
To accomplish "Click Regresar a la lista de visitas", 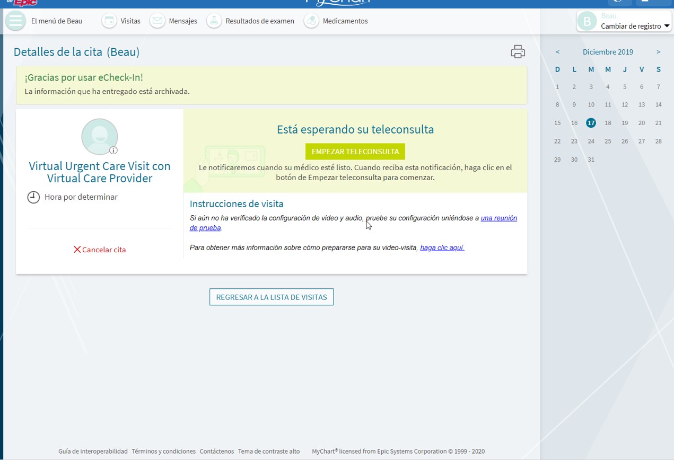I will (272, 297).
